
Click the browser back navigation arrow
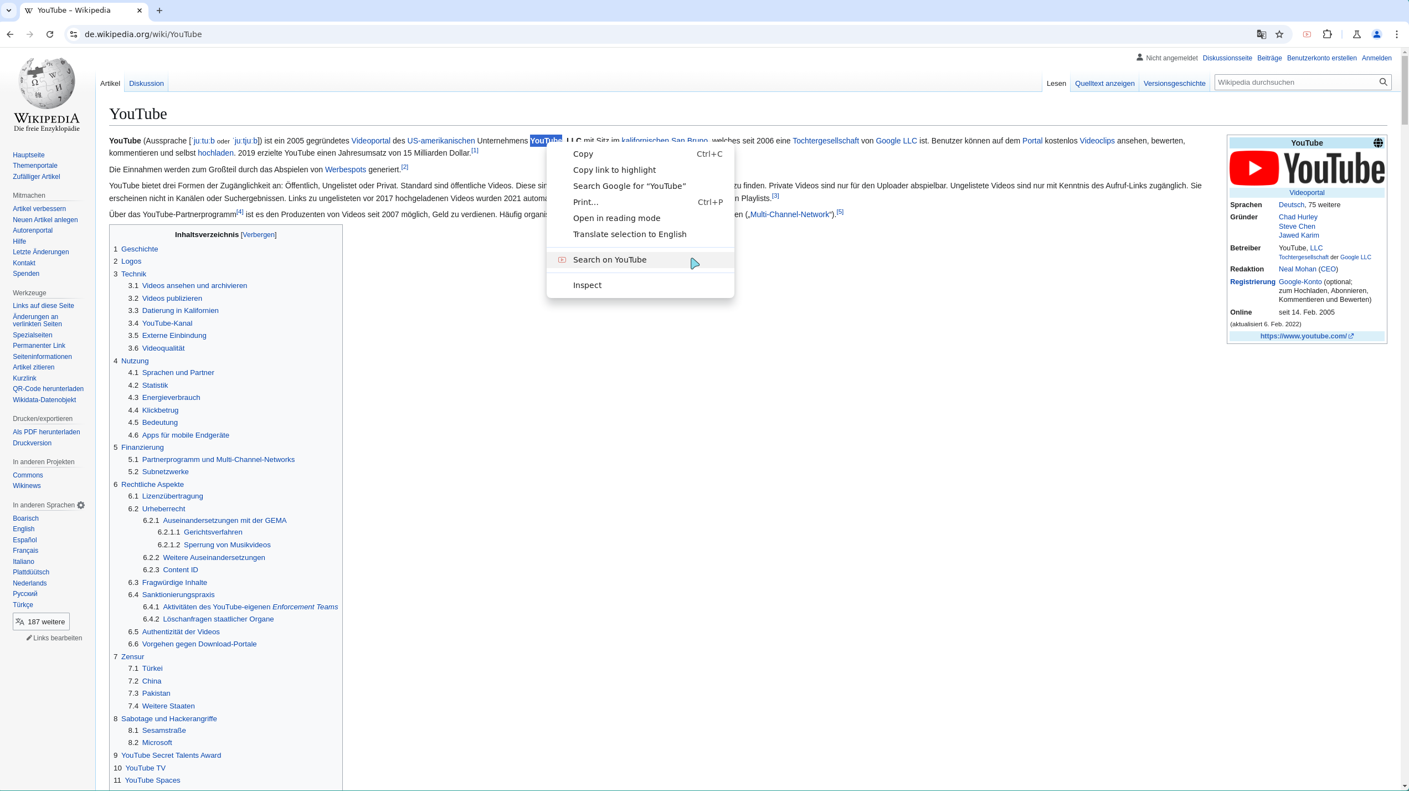9,34
